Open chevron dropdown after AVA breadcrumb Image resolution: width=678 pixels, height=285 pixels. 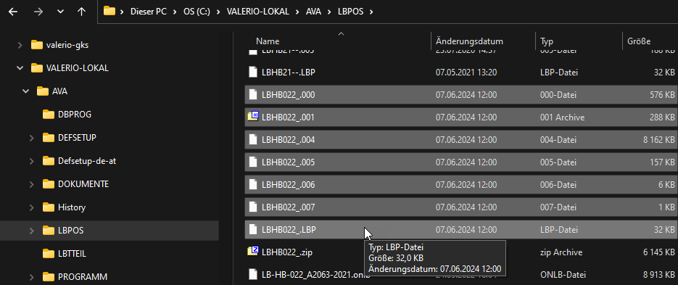tap(329, 12)
